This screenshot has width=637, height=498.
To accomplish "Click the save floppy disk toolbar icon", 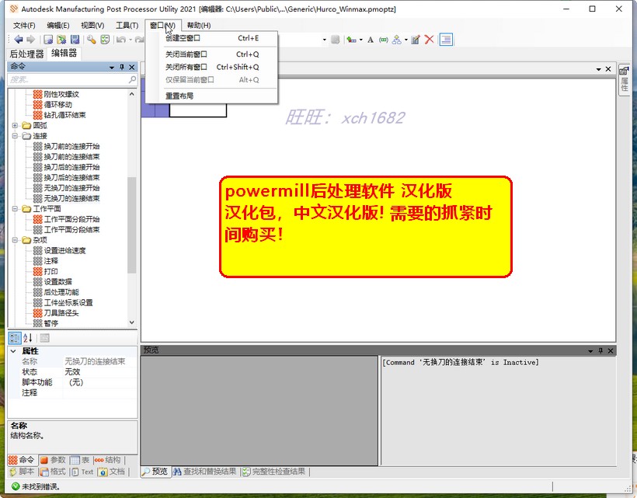I will [75, 40].
